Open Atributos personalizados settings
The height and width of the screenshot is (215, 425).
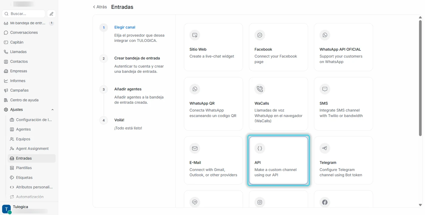(31, 187)
